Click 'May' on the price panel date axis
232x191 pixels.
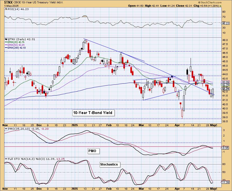pos(213,125)
